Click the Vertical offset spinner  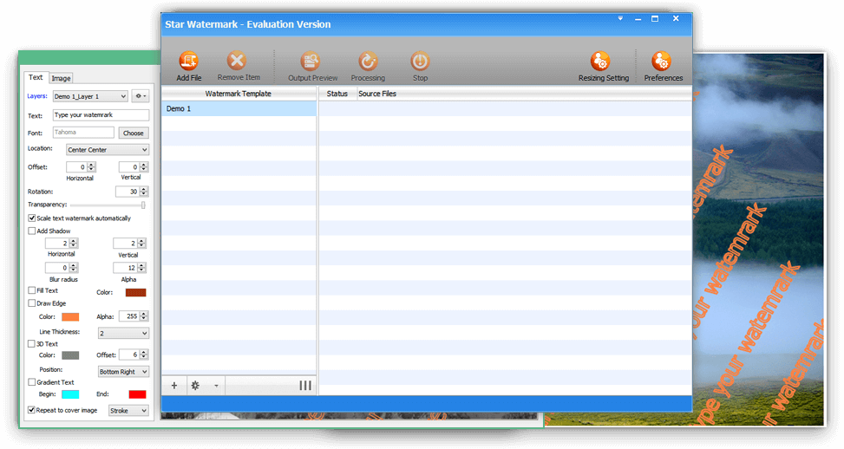pos(133,167)
